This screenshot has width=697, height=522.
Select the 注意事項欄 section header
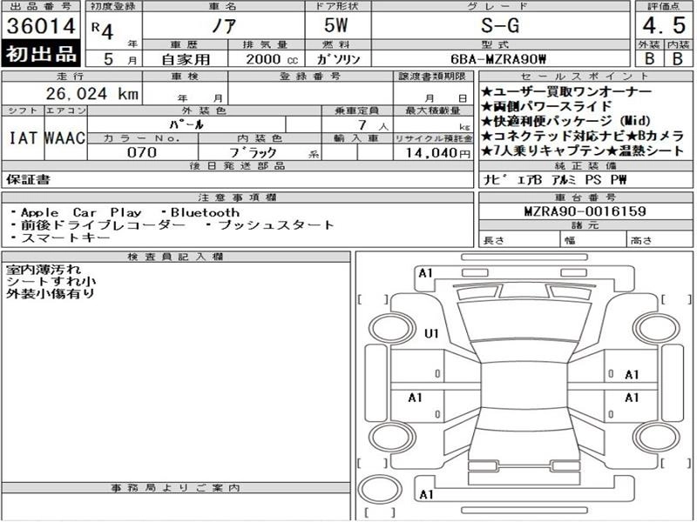click(238, 197)
